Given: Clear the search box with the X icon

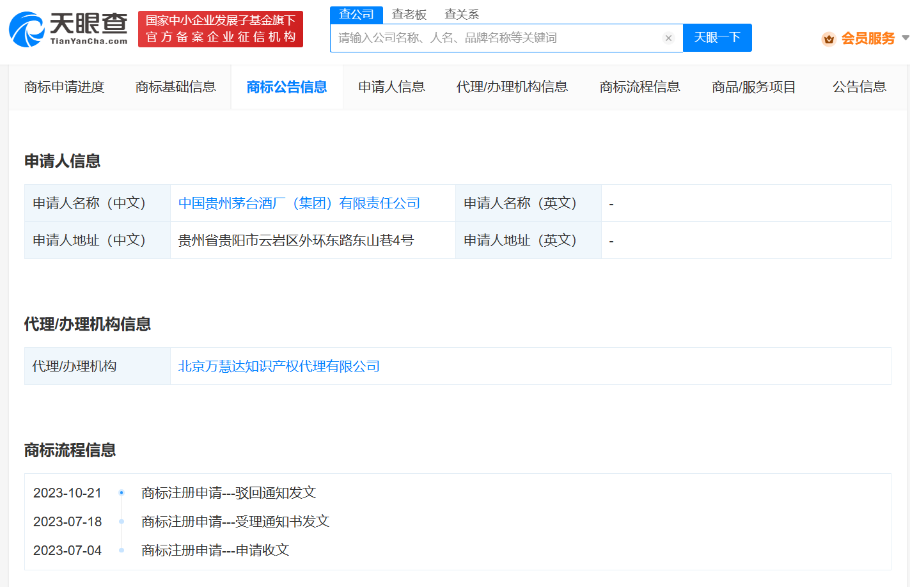Looking at the screenshot, I should (x=668, y=38).
